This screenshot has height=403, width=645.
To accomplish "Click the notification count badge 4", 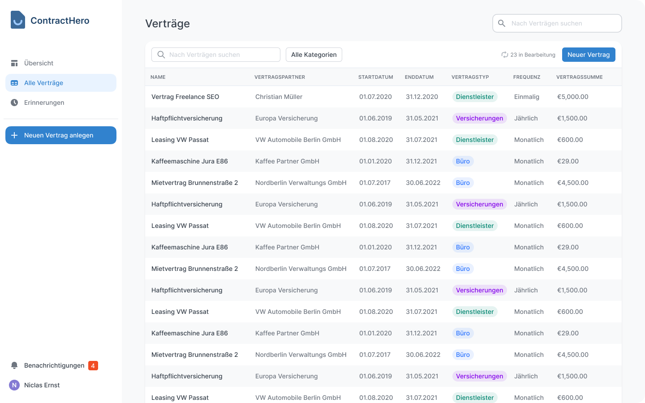I will (x=93, y=365).
